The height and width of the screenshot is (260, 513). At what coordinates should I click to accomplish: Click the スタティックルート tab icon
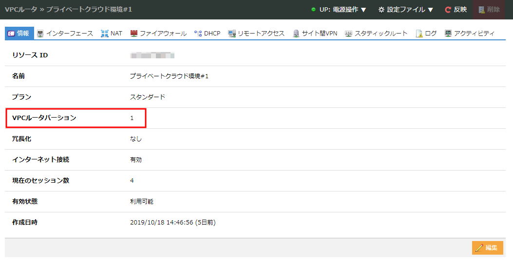(348, 34)
